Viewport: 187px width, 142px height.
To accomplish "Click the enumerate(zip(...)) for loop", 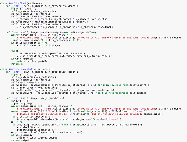I will point(77,124).
